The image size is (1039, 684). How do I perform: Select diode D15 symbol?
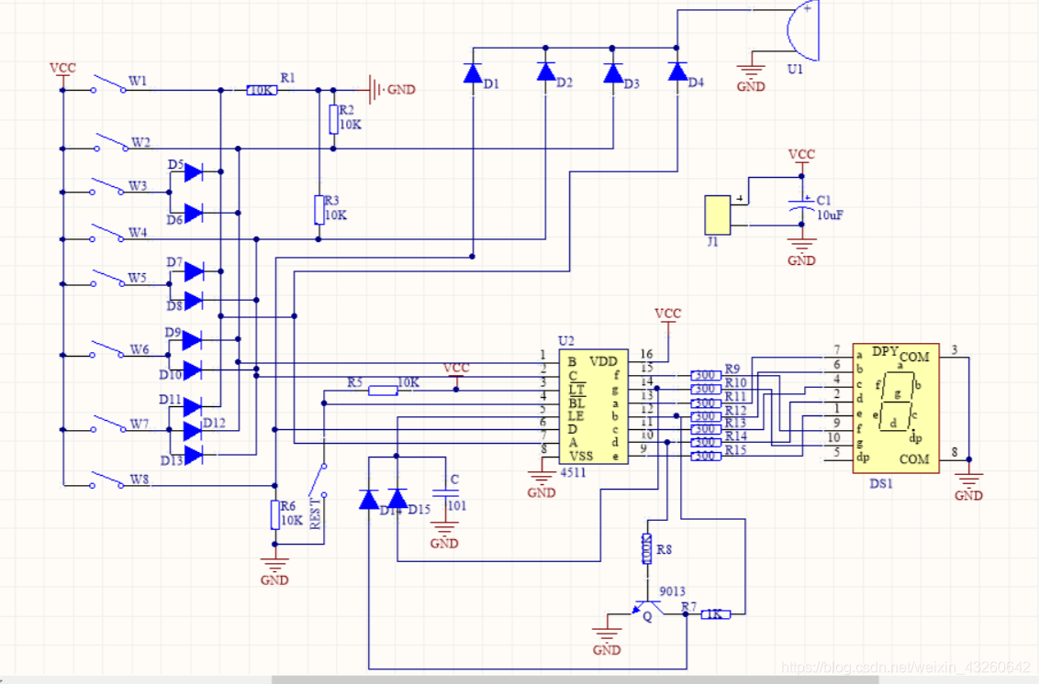pos(397,500)
